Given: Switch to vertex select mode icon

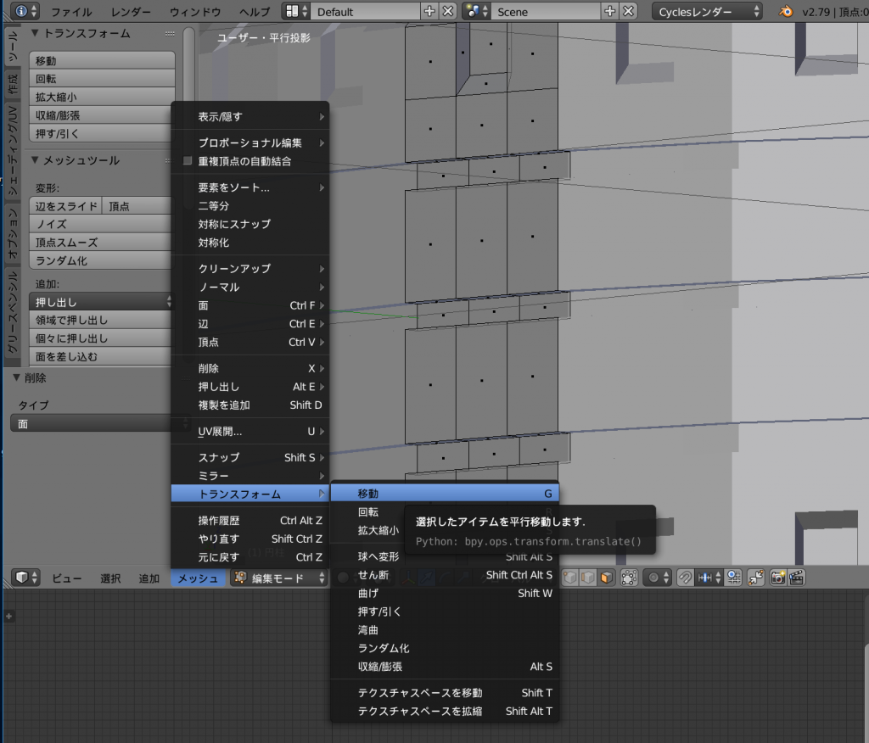Looking at the screenshot, I should pos(572,578).
